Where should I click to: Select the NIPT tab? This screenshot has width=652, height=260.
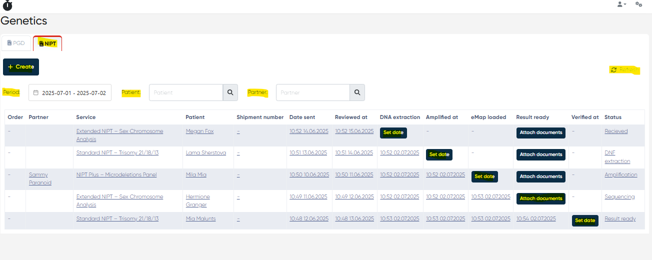[x=47, y=43]
